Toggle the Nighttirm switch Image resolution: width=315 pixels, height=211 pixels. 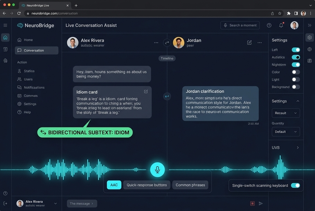coord(296,65)
